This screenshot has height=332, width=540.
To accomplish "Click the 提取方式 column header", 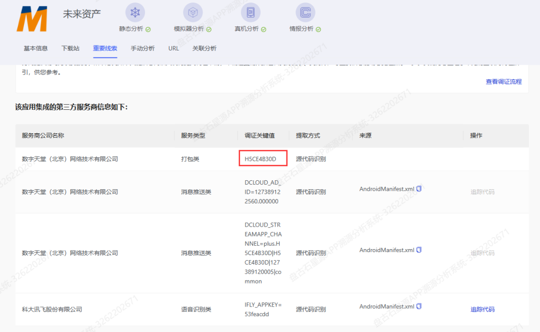I will pyautogui.click(x=308, y=136).
